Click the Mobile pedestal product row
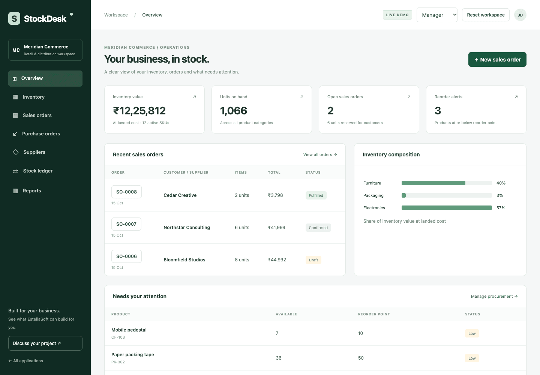 315,333
